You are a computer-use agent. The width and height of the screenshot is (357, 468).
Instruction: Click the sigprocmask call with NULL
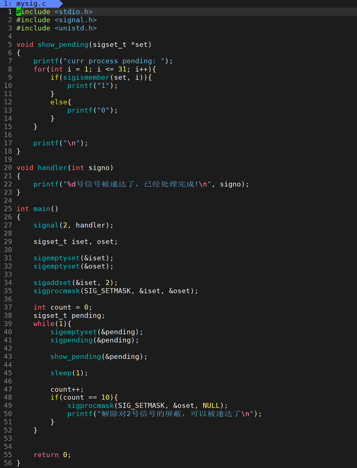[x=148, y=405]
